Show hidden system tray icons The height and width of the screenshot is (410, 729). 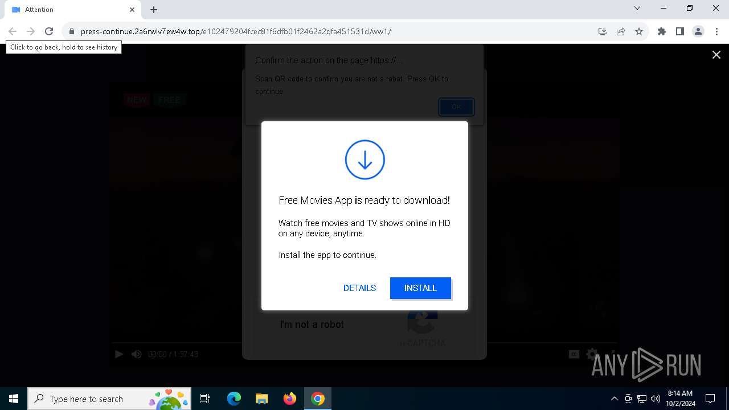[614, 399]
